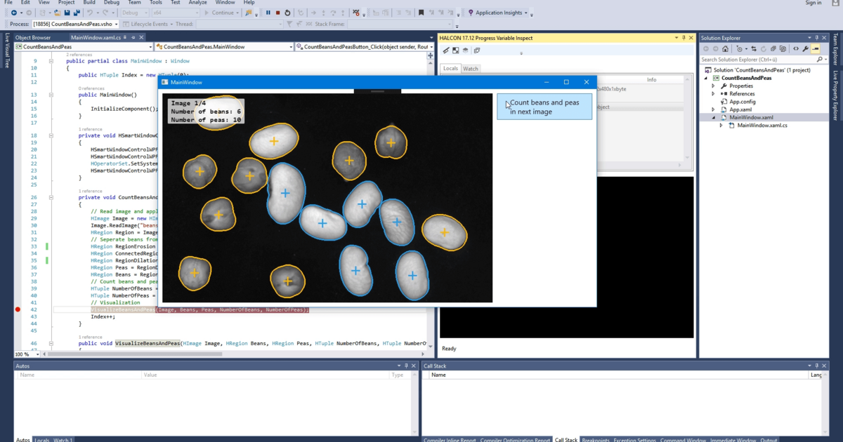Click the bookmark icon in toolbar

point(421,13)
